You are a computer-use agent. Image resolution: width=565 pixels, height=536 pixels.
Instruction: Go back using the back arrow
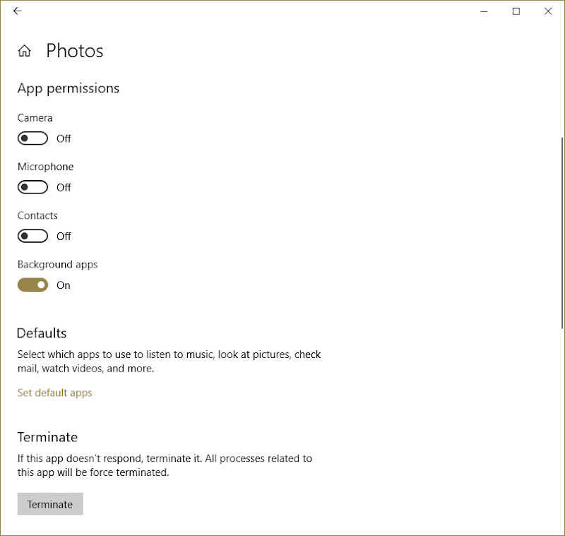[17, 11]
